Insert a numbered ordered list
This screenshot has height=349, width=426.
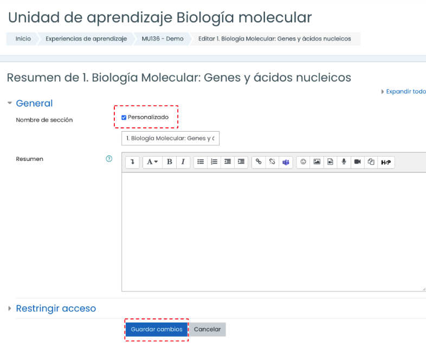click(214, 162)
